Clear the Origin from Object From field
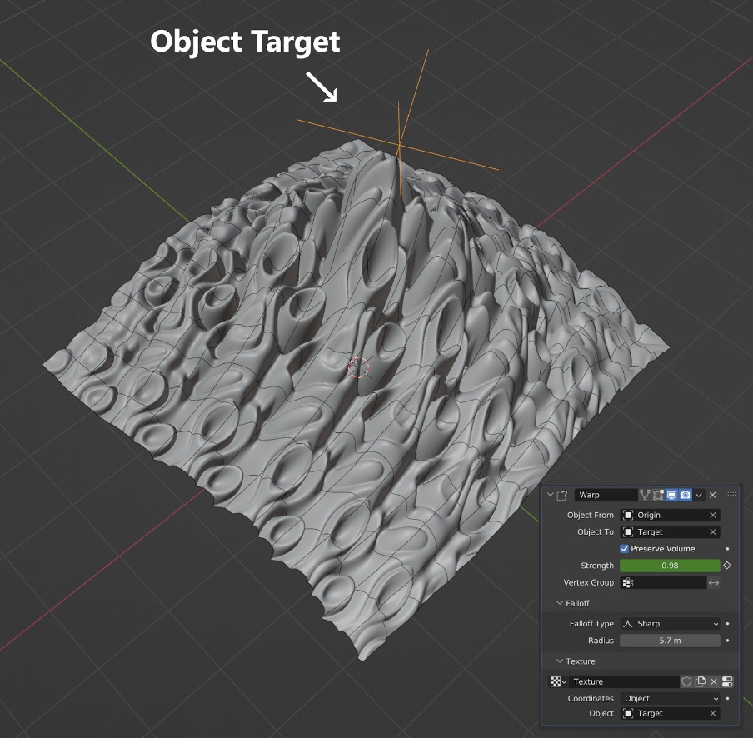This screenshot has height=738, width=753. 712,515
